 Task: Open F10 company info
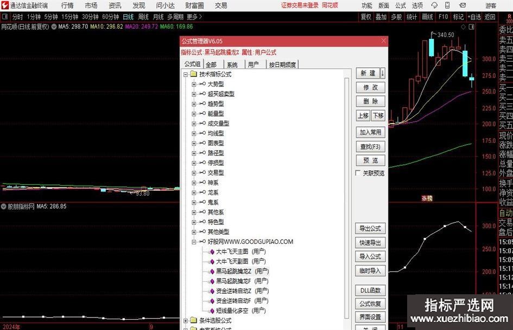click(444, 17)
